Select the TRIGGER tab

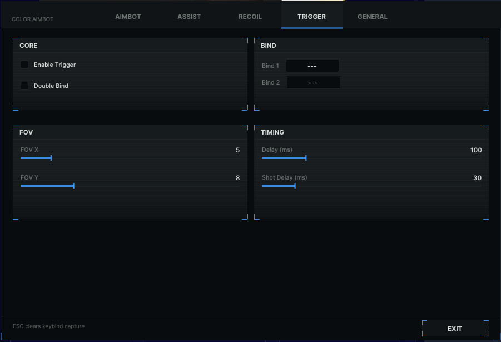click(311, 17)
